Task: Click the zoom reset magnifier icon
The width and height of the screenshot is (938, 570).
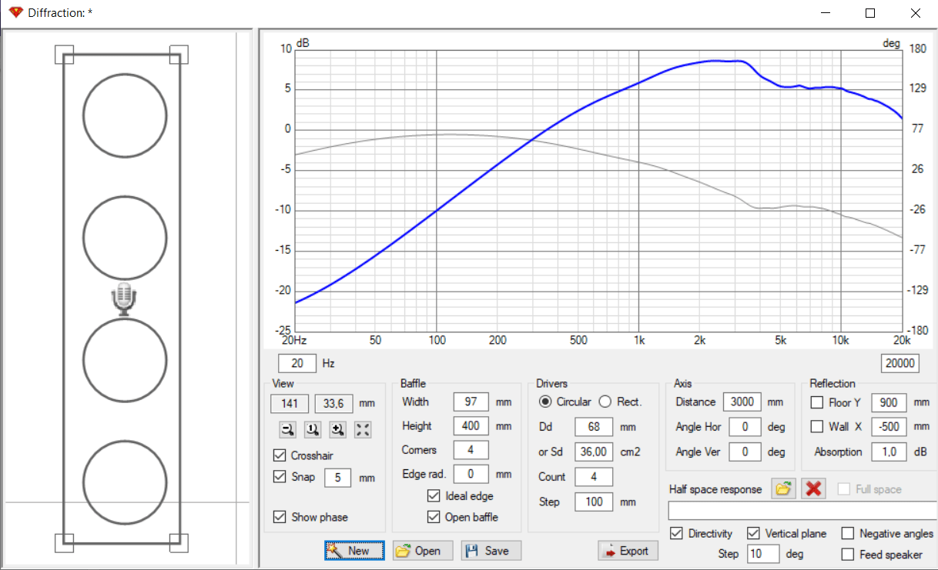Action: coord(312,430)
